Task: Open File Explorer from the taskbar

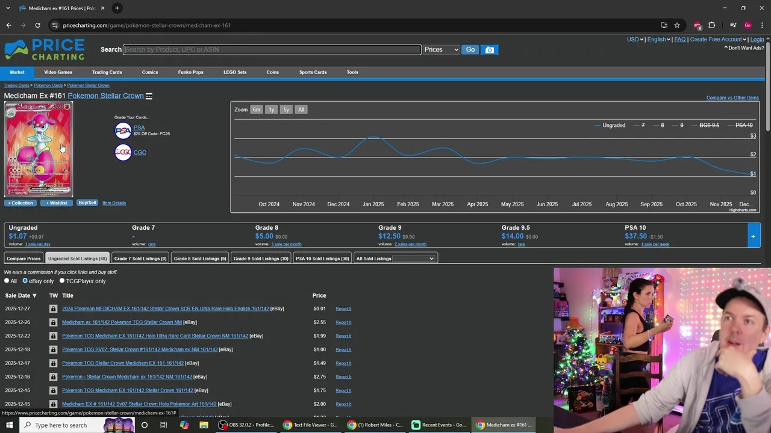Action: pos(204,425)
